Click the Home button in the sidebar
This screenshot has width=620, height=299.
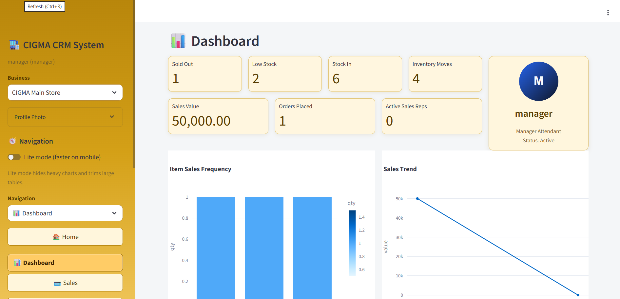point(65,236)
